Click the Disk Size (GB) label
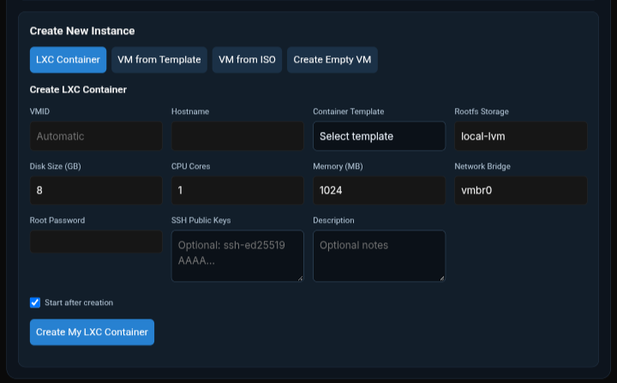Image resolution: width=617 pixels, height=383 pixels. pos(56,166)
